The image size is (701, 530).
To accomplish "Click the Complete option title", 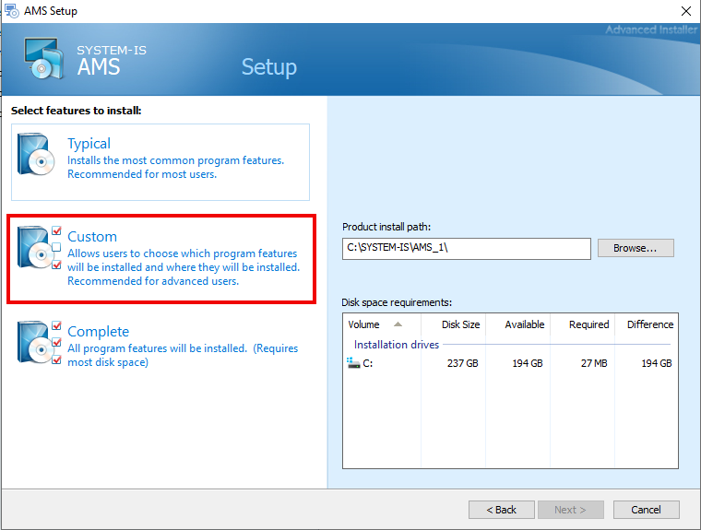I will click(99, 332).
